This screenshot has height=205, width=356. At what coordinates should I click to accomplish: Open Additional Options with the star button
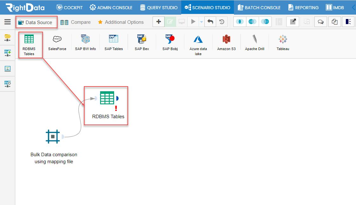tap(120, 22)
